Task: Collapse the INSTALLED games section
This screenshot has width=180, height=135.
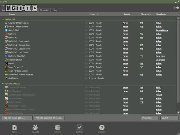Action: [3, 19]
